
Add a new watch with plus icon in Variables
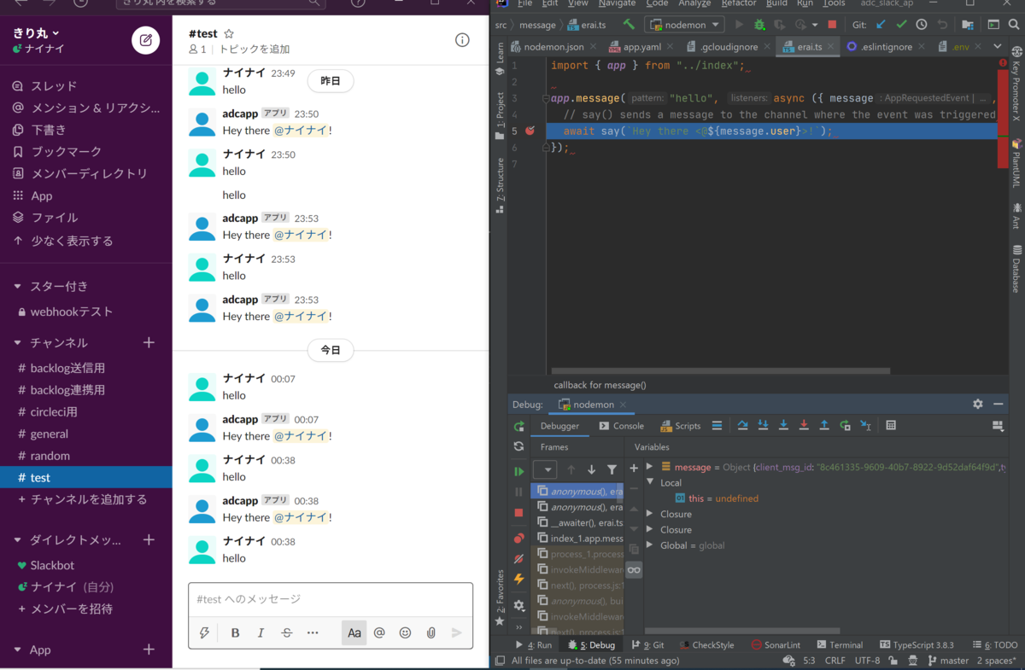[x=634, y=468]
